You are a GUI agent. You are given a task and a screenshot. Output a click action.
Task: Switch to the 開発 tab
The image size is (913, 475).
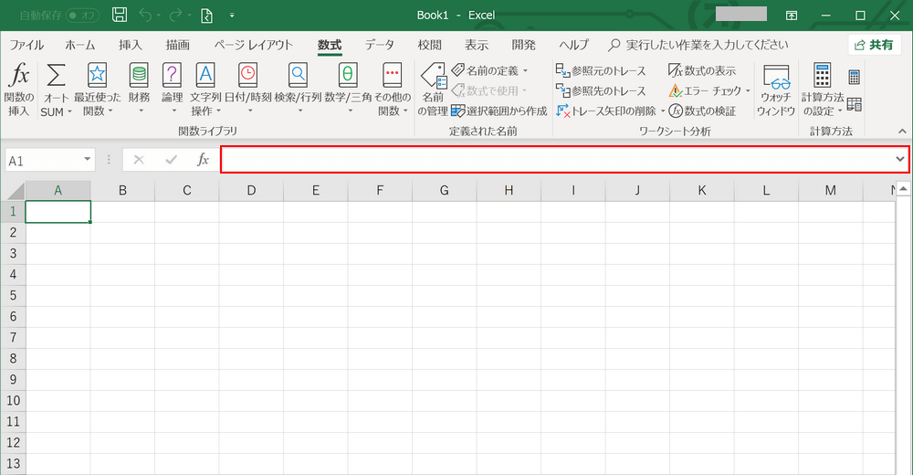(x=523, y=45)
